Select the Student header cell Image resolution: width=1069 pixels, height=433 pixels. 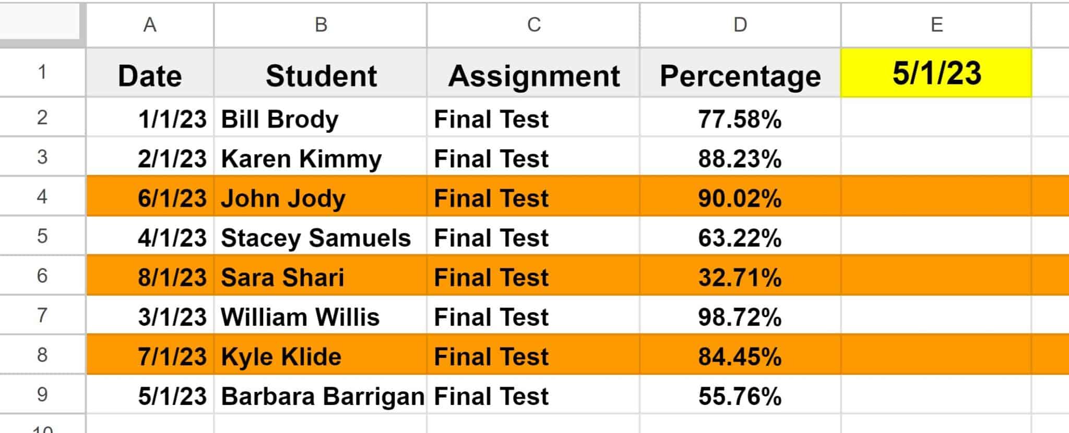[321, 74]
